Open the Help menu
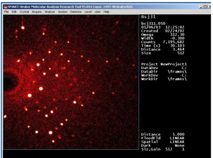 coord(106,12)
